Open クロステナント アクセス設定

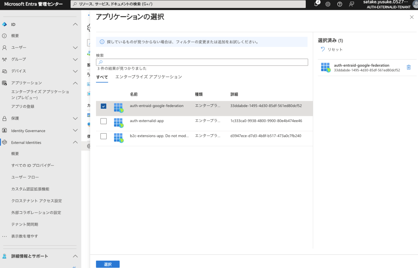pyautogui.click(x=36, y=201)
